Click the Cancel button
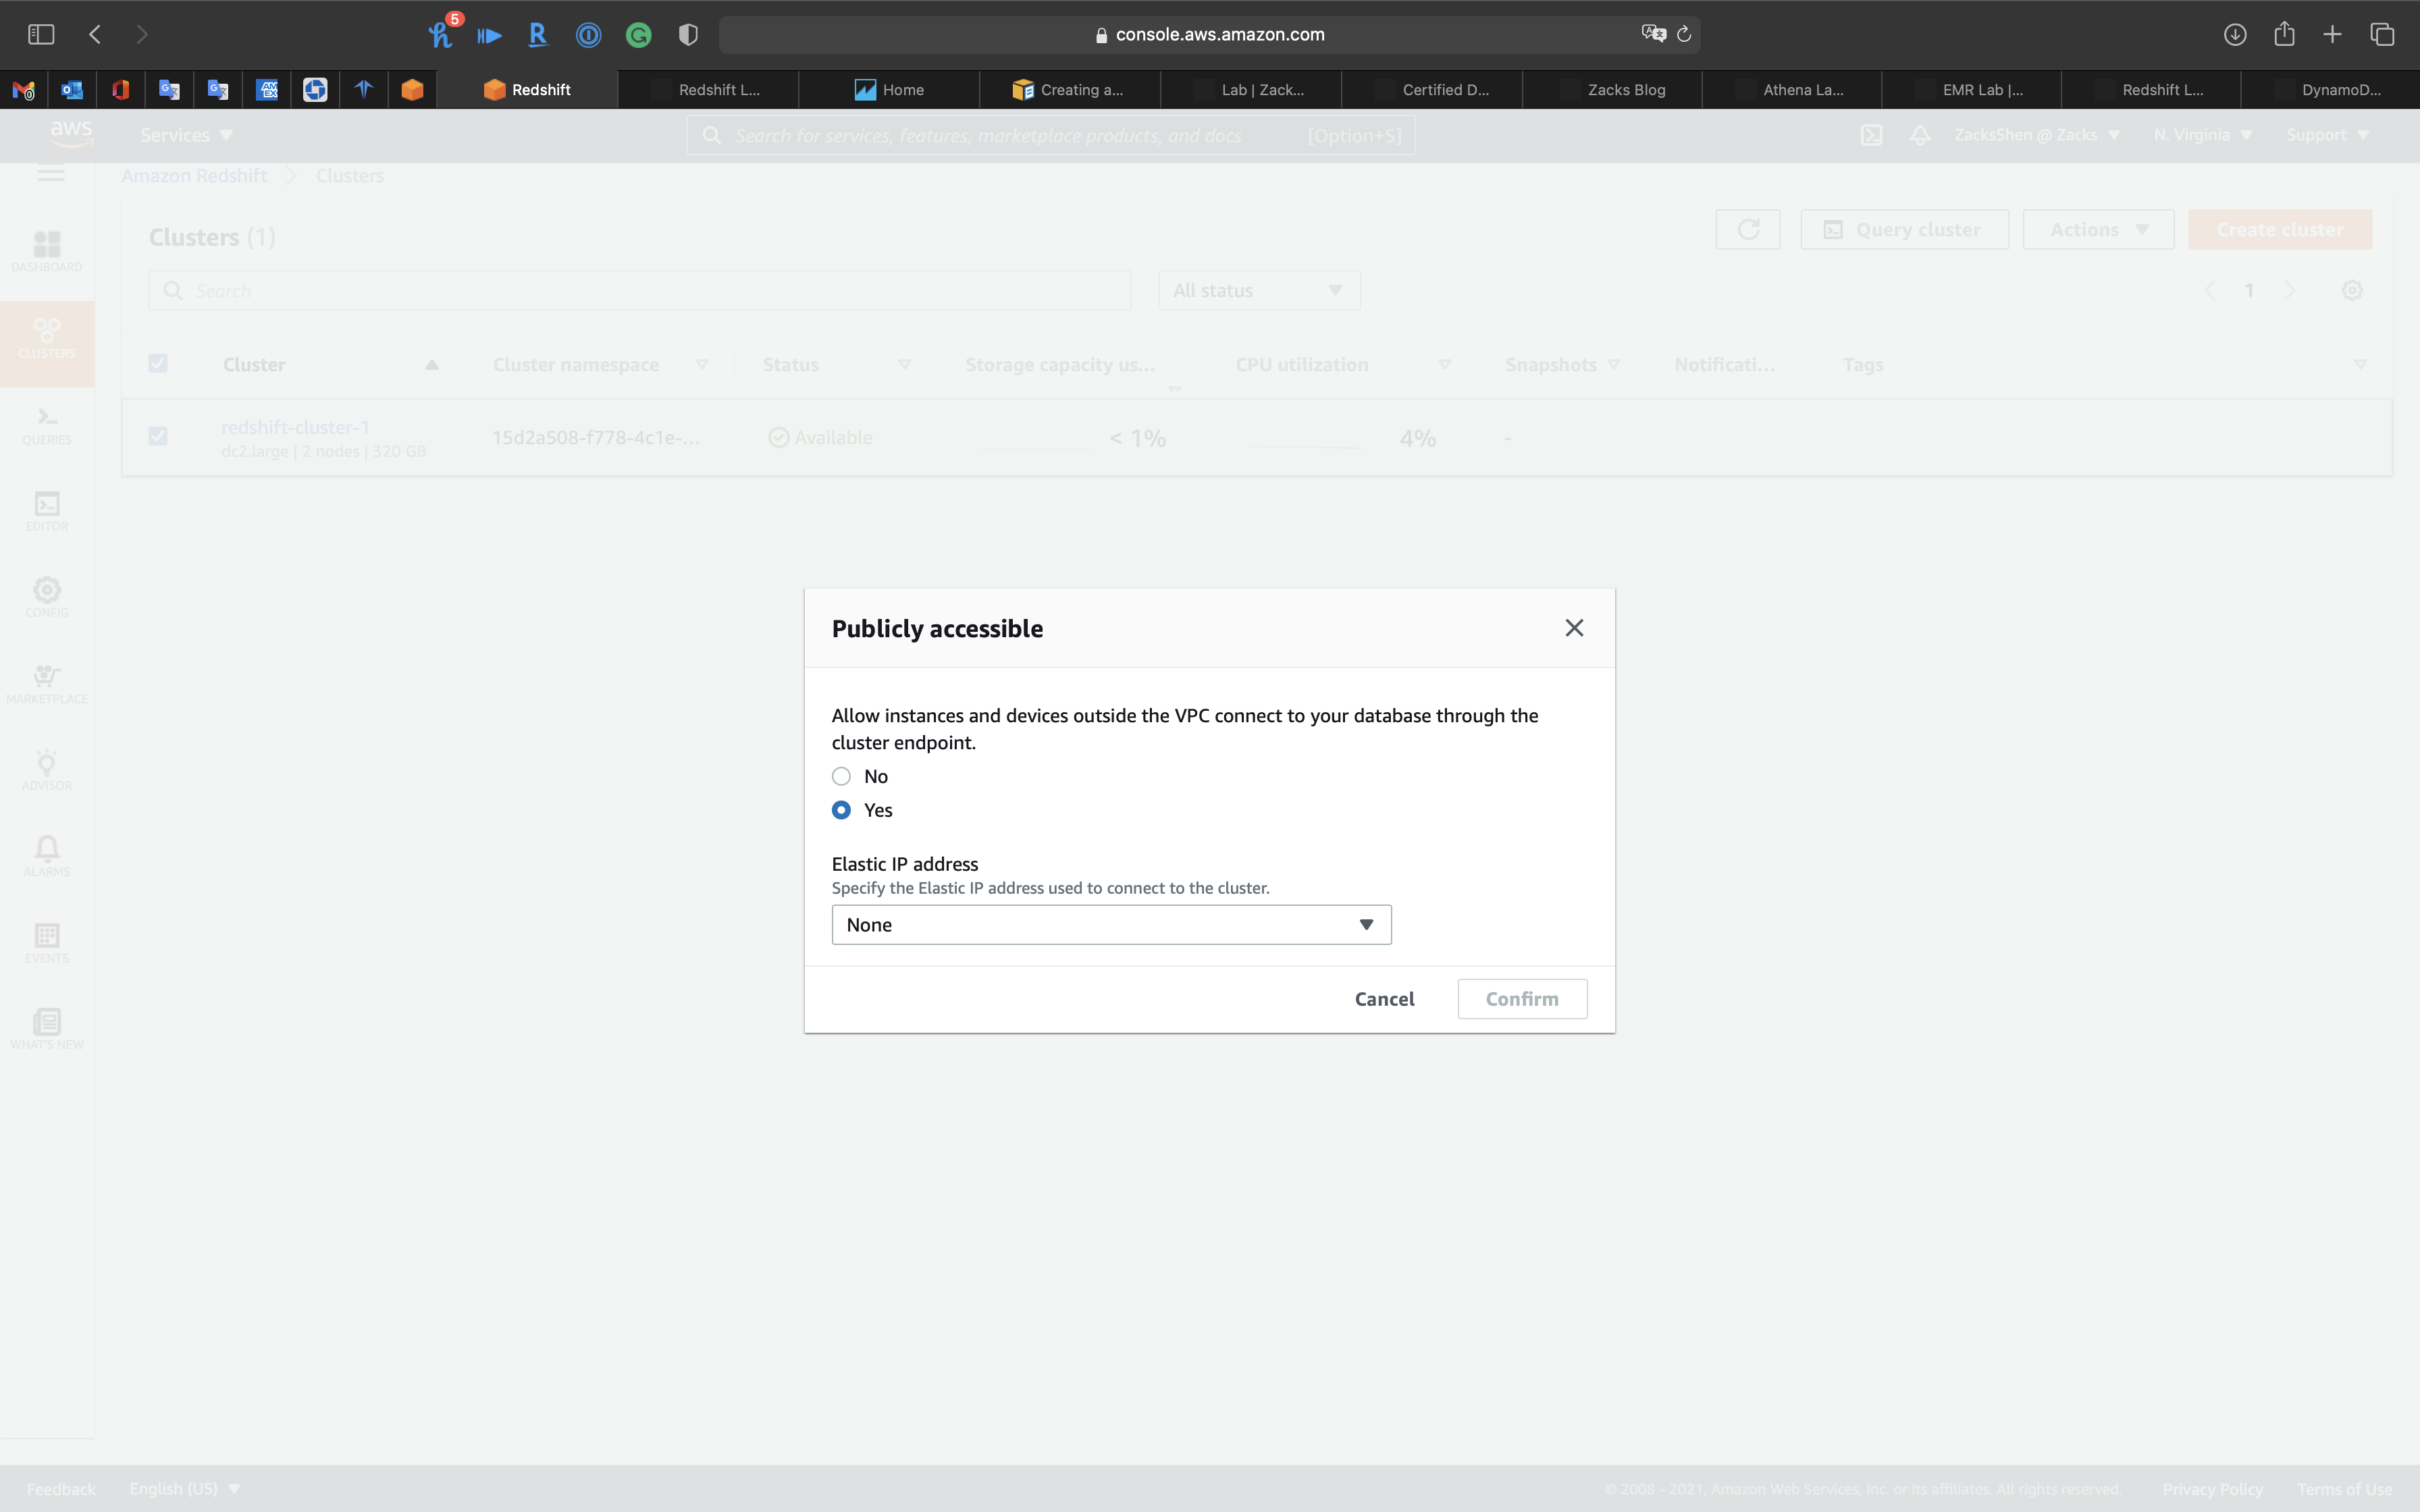Screen dimensions: 2420x1512 pos(1384,999)
